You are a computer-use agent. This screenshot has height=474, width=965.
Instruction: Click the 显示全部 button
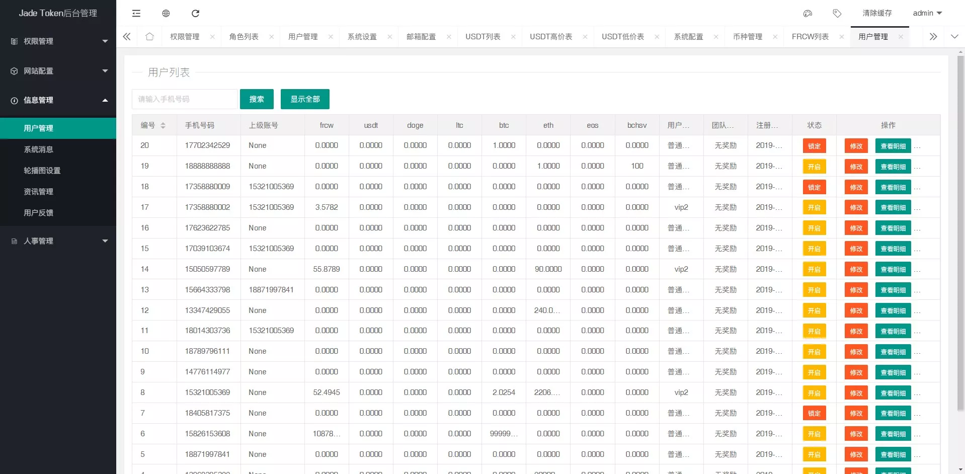click(305, 99)
